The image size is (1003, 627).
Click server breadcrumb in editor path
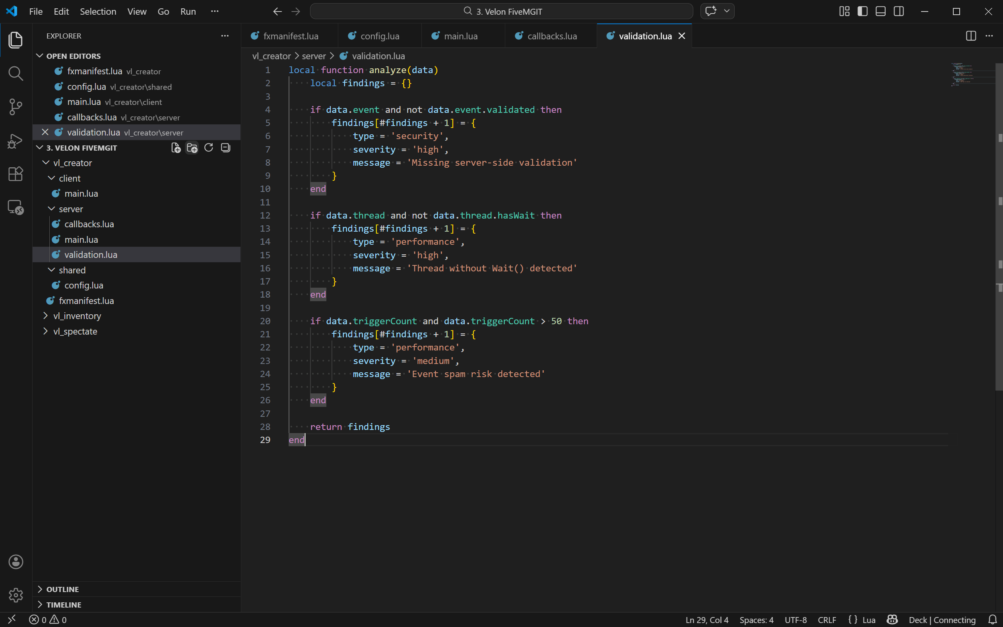tap(314, 56)
